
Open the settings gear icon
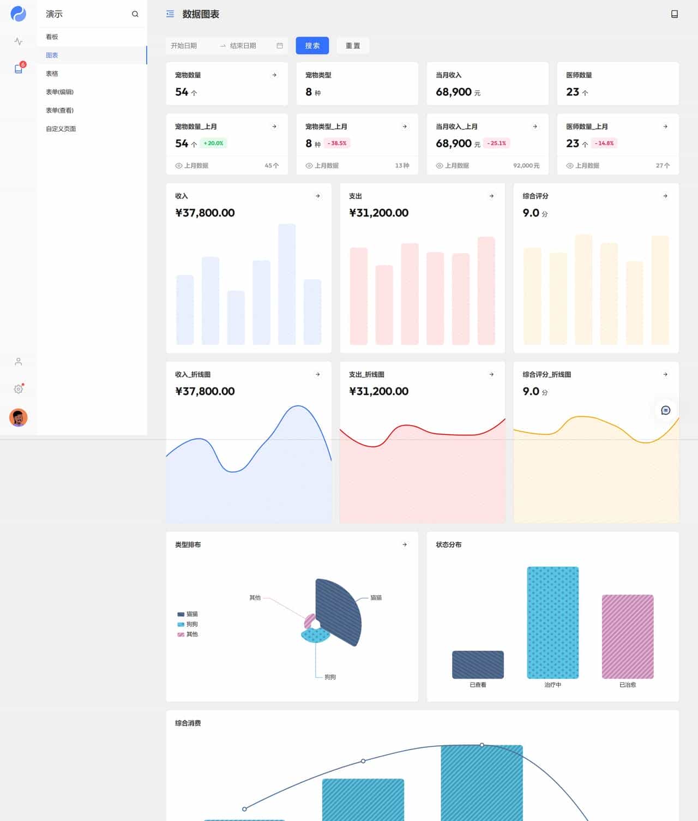18,388
